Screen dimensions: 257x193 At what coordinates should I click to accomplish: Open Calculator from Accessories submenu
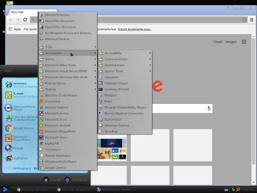(x=125, y=77)
